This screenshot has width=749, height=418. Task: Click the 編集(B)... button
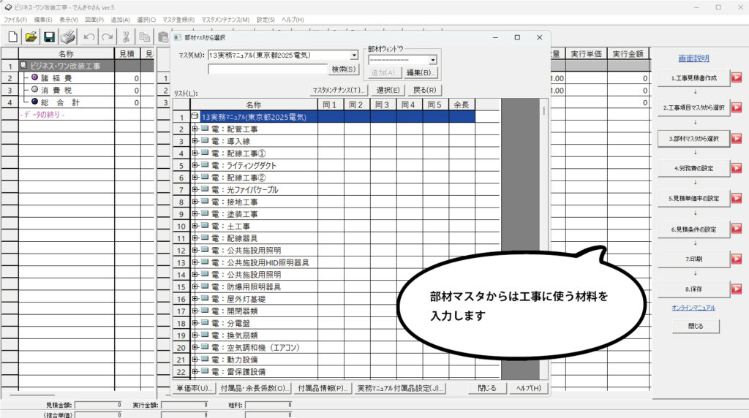[419, 72]
